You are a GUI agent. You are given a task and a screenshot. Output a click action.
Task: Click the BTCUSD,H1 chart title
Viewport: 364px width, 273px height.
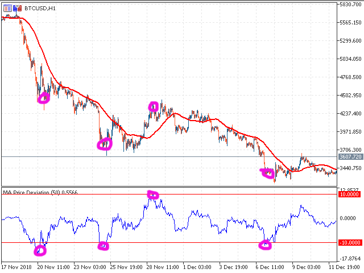[40, 9]
